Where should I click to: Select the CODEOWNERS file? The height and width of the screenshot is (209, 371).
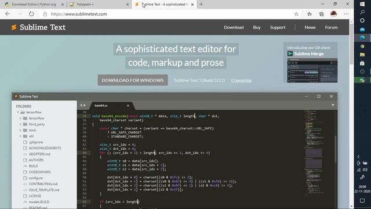tap(40, 172)
